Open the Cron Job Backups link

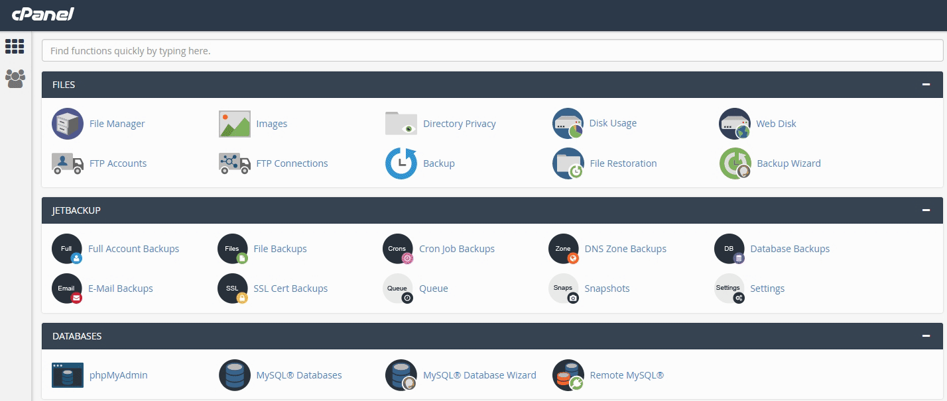pos(457,249)
